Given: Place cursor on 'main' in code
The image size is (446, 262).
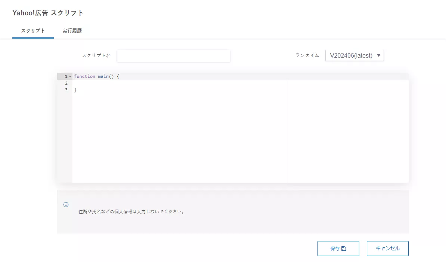Looking at the screenshot, I should (103, 76).
